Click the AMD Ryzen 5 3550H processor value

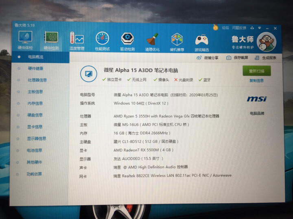tap(166, 116)
